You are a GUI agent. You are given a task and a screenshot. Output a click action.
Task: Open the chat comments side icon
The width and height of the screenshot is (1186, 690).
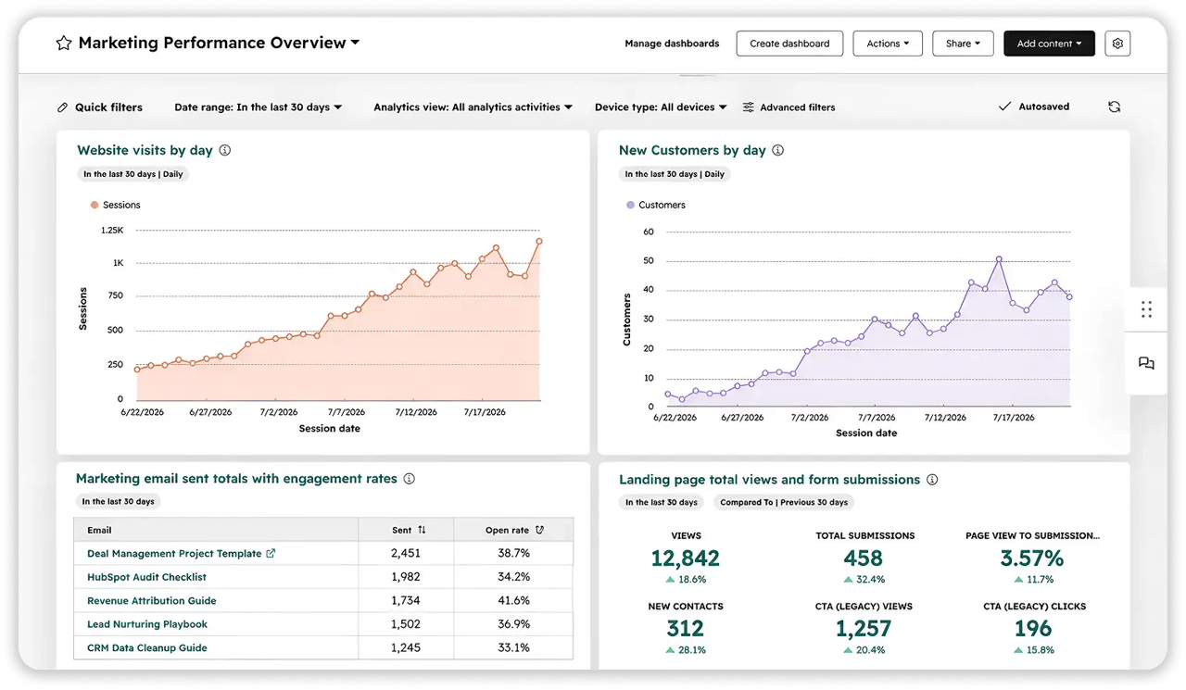click(1146, 363)
